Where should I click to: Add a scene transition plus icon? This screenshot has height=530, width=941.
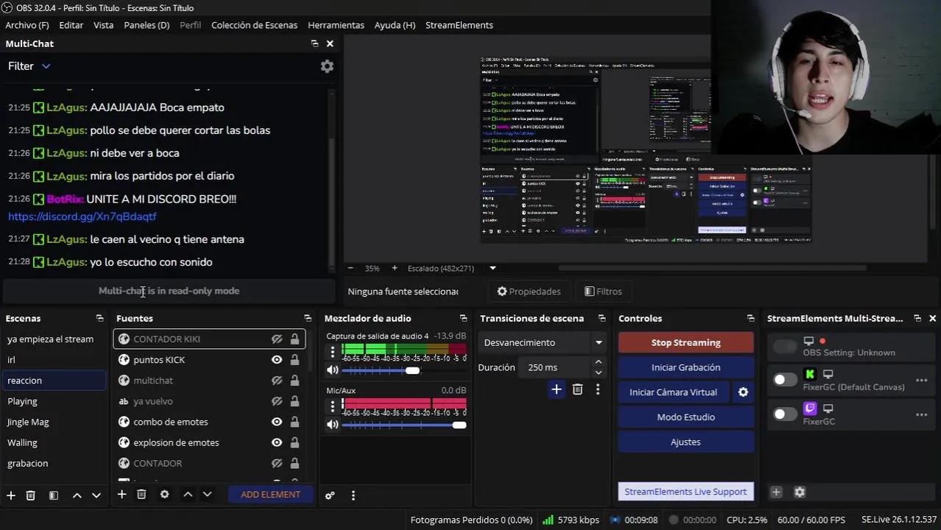click(x=557, y=389)
